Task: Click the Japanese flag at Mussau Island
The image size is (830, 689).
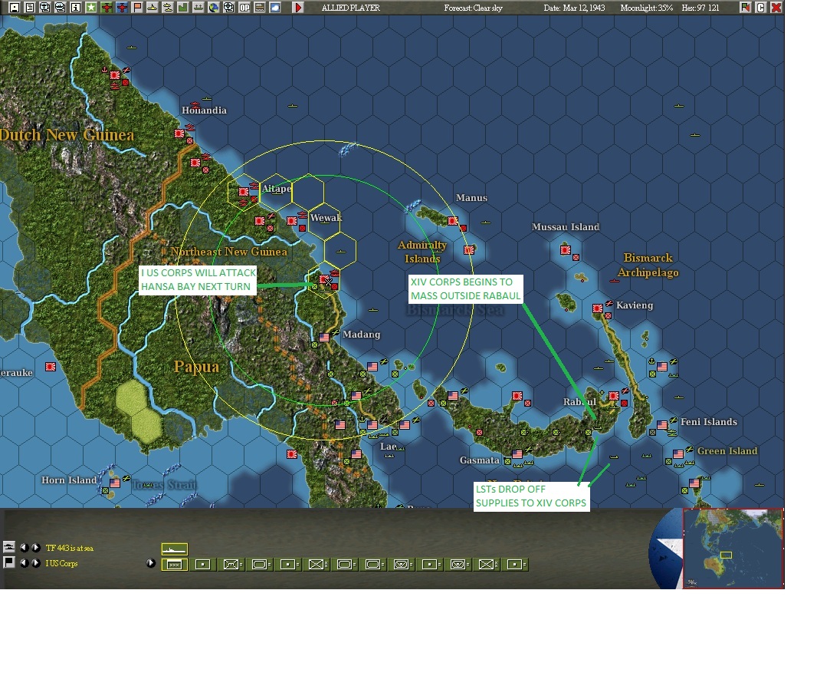Action: click(x=566, y=249)
